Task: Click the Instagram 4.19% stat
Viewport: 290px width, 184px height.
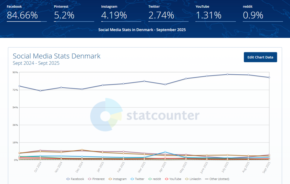Action: pyautogui.click(x=114, y=15)
